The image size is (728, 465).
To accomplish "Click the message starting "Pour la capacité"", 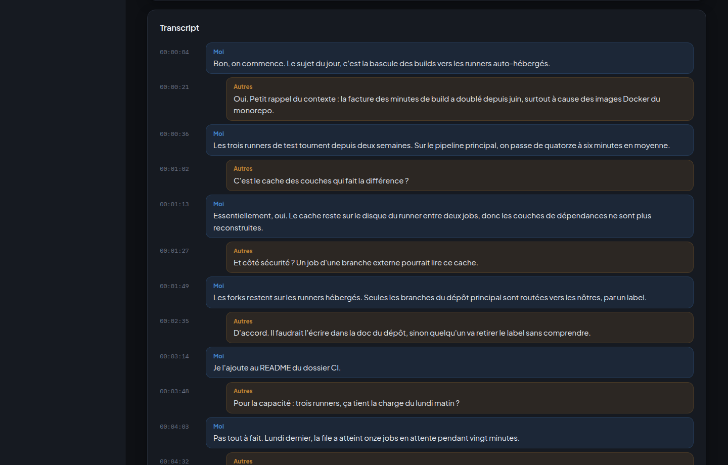I will 460,398.
